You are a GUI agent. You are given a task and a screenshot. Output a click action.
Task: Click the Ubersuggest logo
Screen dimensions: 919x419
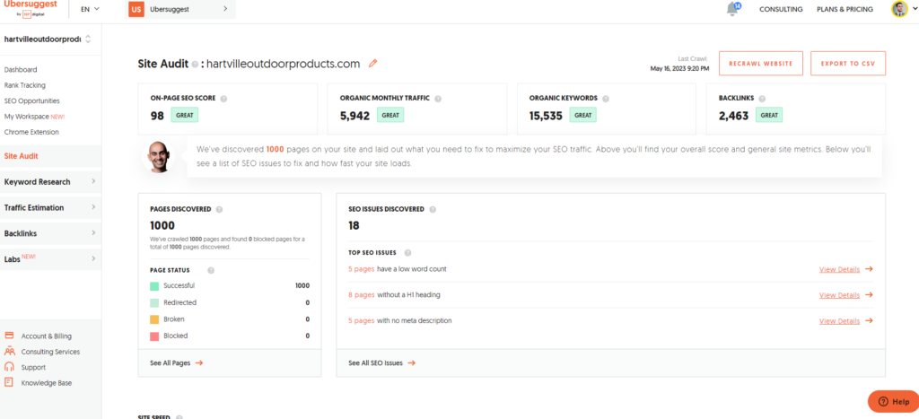pyautogui.click(x=30, y=7)
